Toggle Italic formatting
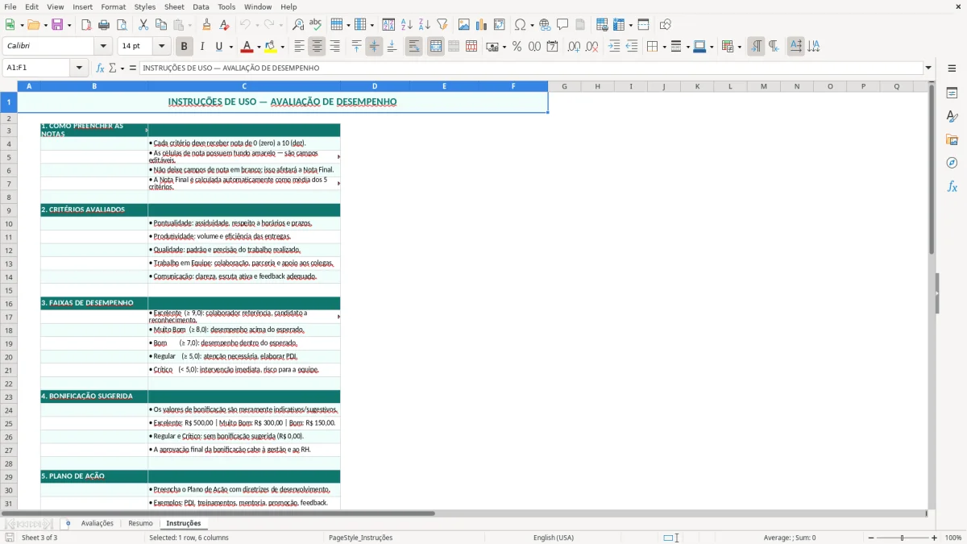 point(202,47)
